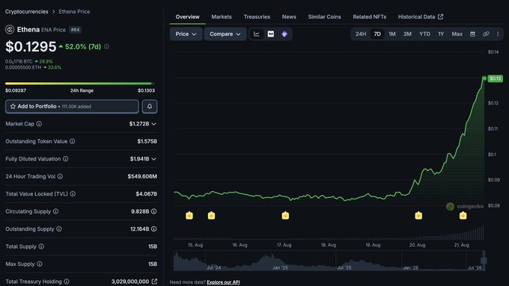Select Max chart range
The image size is (509, 286).
coord(457,34)
